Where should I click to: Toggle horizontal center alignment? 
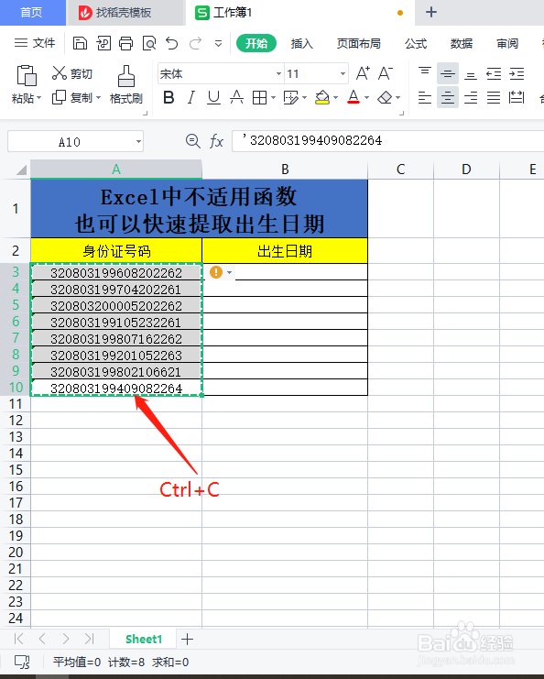[448, 97]
